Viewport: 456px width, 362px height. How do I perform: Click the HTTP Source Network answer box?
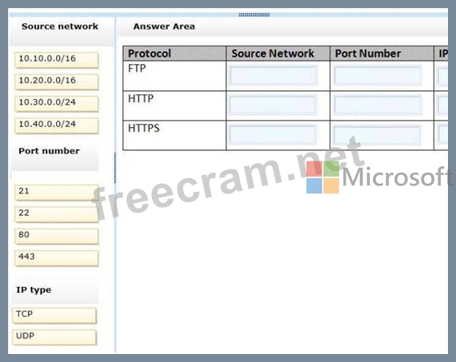pyautogui.click(x=273, y=105)
